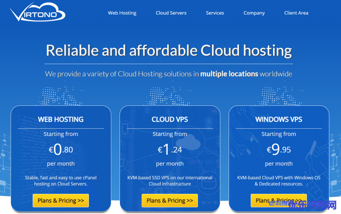Click the €1.24 Cloud VPS price

[x=170, y=150]
